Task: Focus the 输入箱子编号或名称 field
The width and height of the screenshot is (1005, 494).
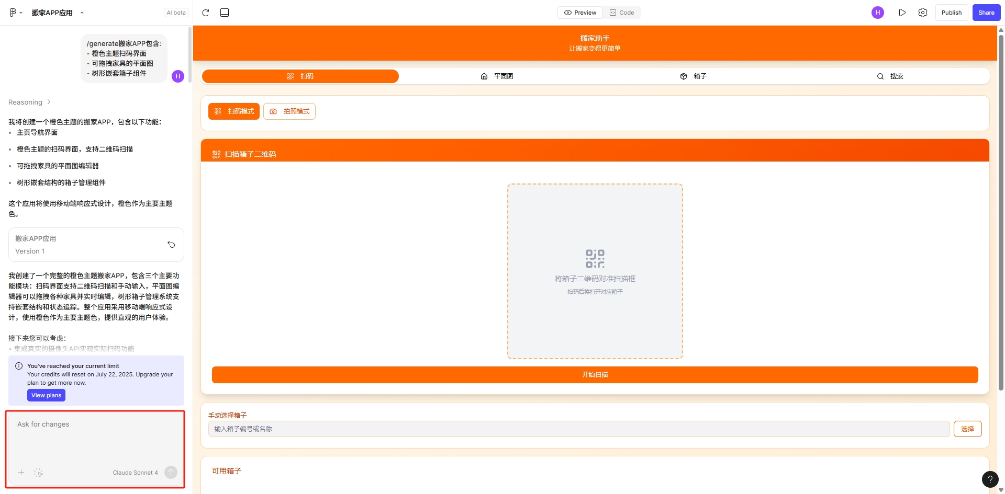Action: (579, 429)
